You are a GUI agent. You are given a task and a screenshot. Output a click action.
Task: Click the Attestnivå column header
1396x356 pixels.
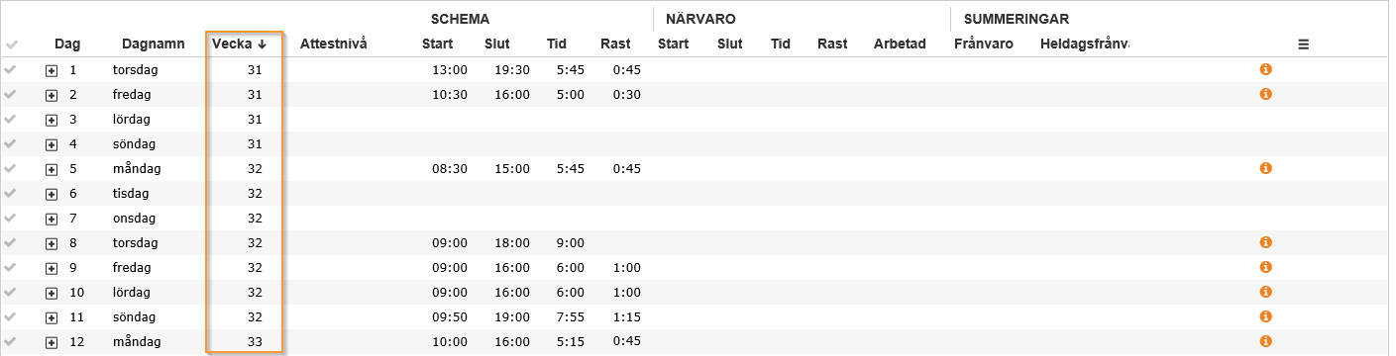333,44
